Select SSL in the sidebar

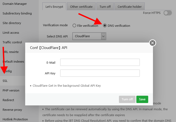(x=5, y=81)
